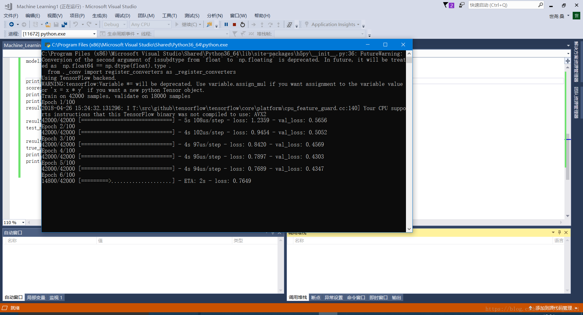
Task: Click the Navigate Forward arrow icon
Action: (x=24, y=25)
